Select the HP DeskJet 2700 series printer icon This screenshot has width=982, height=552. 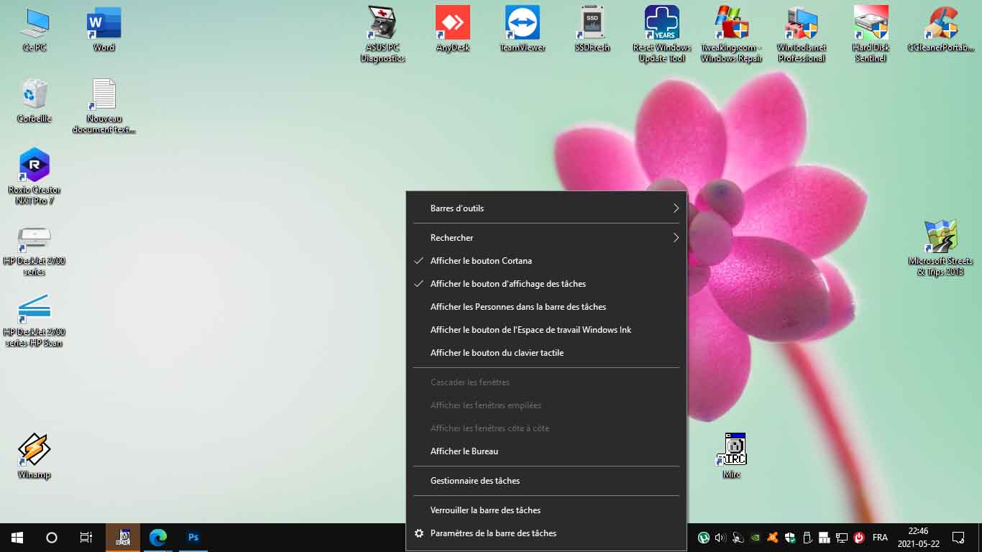coord(35,250)
